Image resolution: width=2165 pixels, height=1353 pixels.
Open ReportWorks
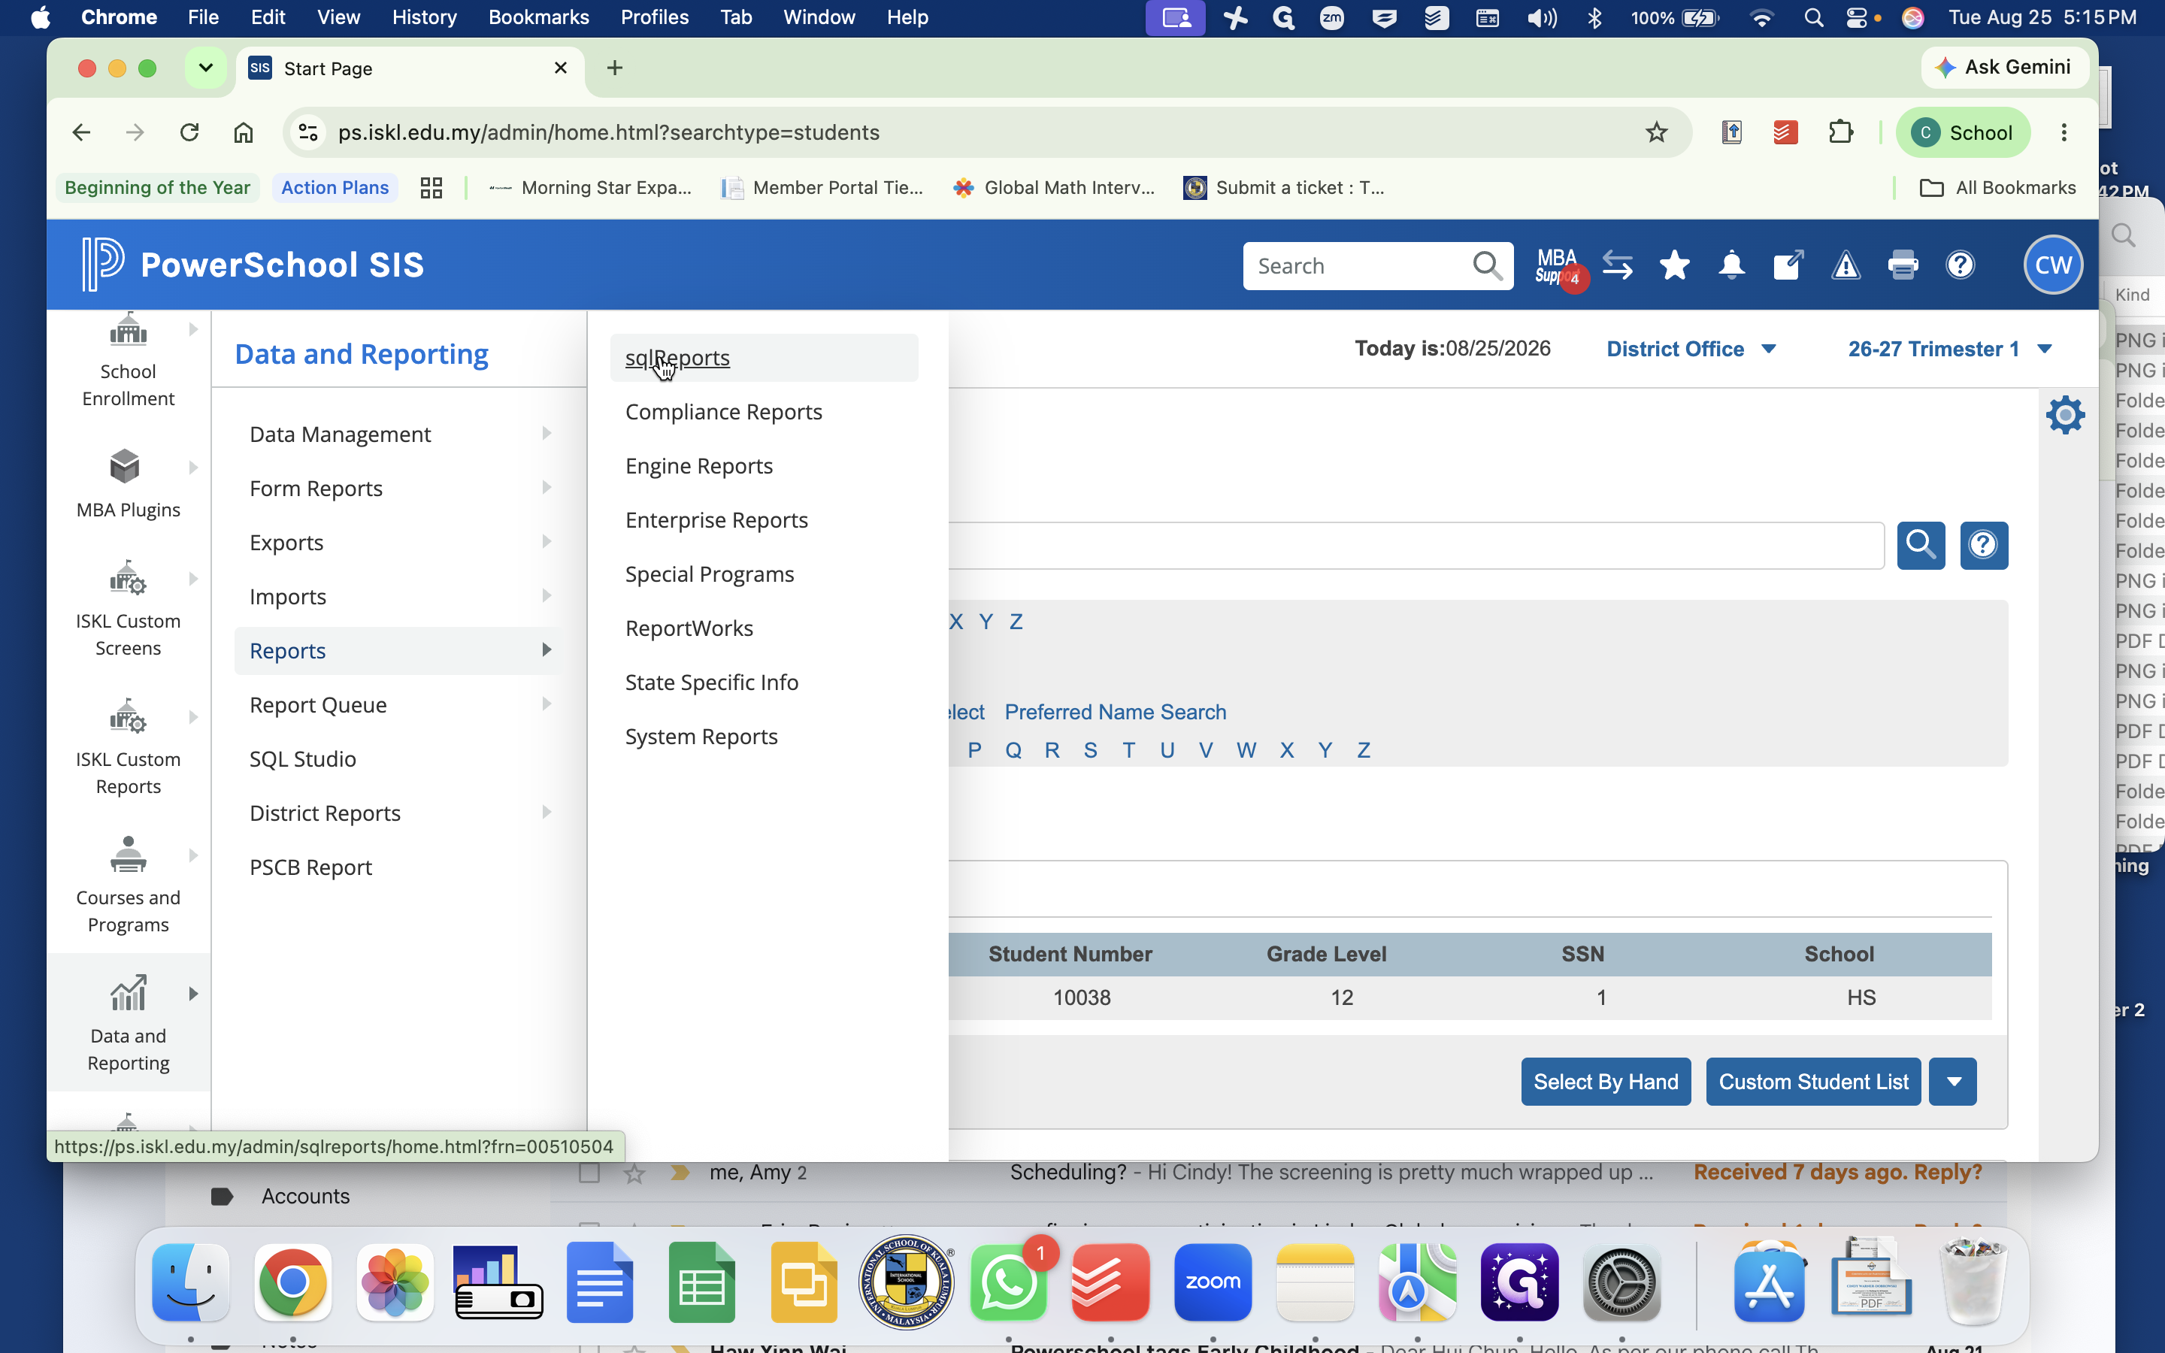tap(688, 628)
